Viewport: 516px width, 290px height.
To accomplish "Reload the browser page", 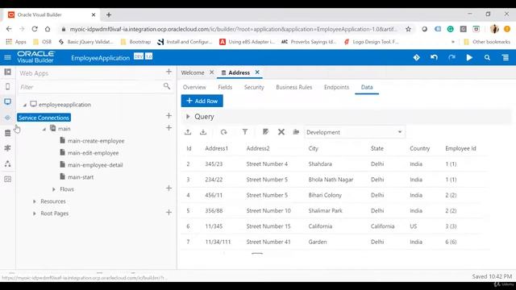I will point(35,29).
